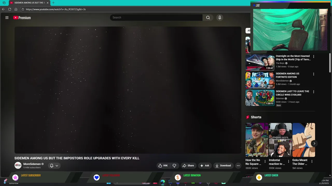Open browser tab actions icon top-left
This screenshot has width=332, height=186.
[x=4, y=3]
